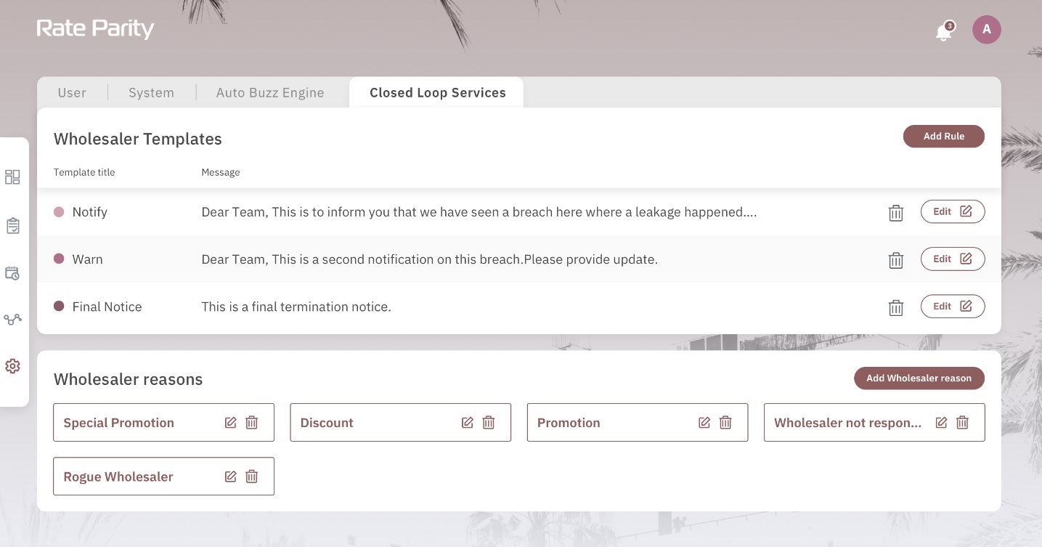This screenshot has height=547, width=1042.
Task: Edit the Special Promotion reason
Action: [x=230, y=423]
